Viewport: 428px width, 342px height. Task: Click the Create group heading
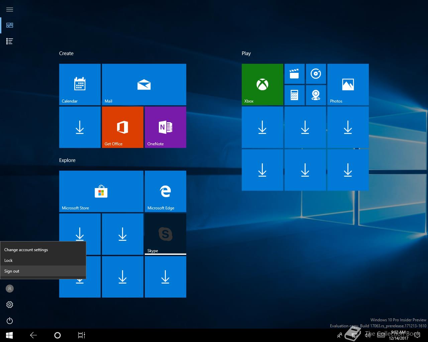click(x=66, y=53)
